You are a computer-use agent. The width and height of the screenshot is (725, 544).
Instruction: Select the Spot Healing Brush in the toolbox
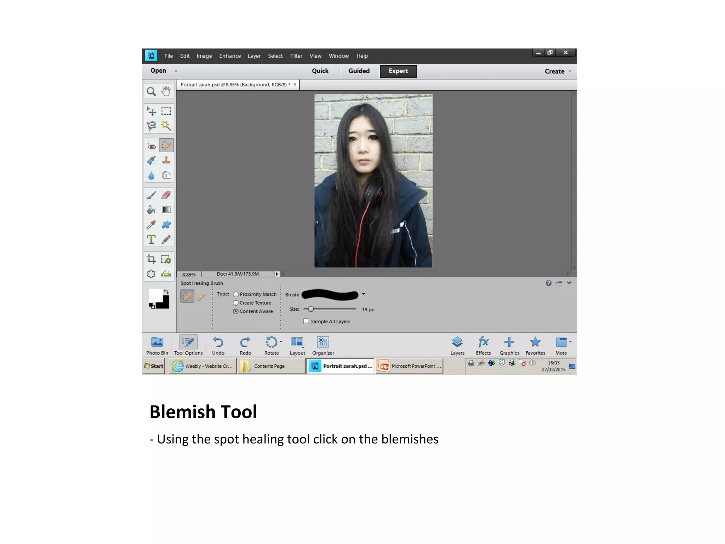click(166, 146)
